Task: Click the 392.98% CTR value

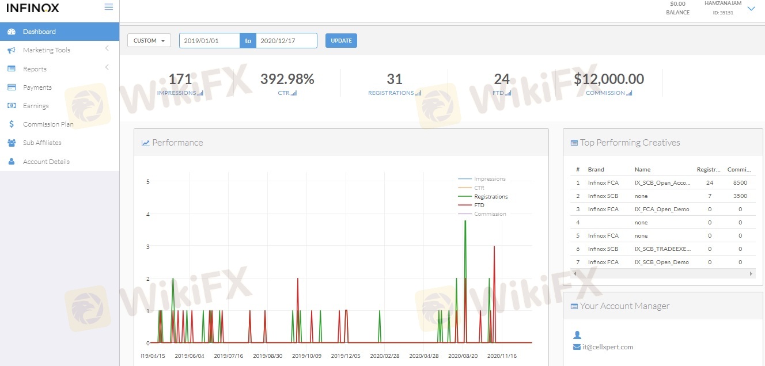Action: point(287,79)
